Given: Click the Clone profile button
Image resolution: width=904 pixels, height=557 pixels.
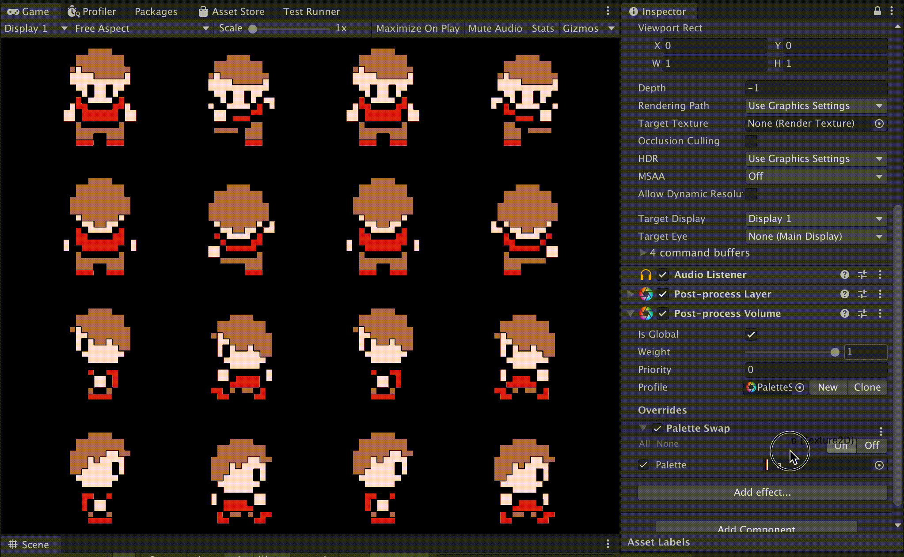Looking at the screenshot, I should [867, 388].
